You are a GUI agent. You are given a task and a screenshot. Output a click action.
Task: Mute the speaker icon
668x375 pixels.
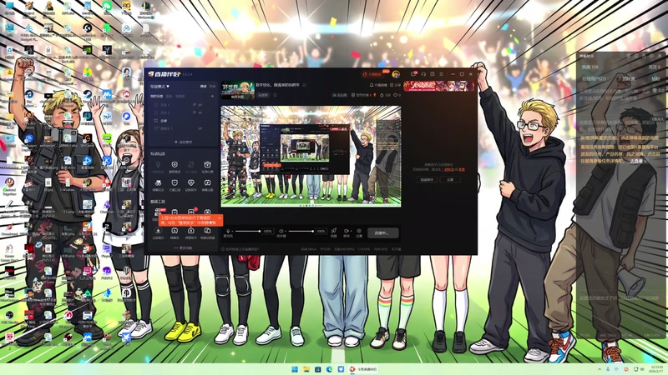[x=281, y=232]
